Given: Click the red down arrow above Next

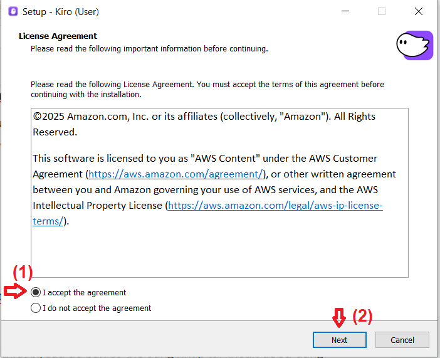Looking at the screenshot, I should point(339,318).
